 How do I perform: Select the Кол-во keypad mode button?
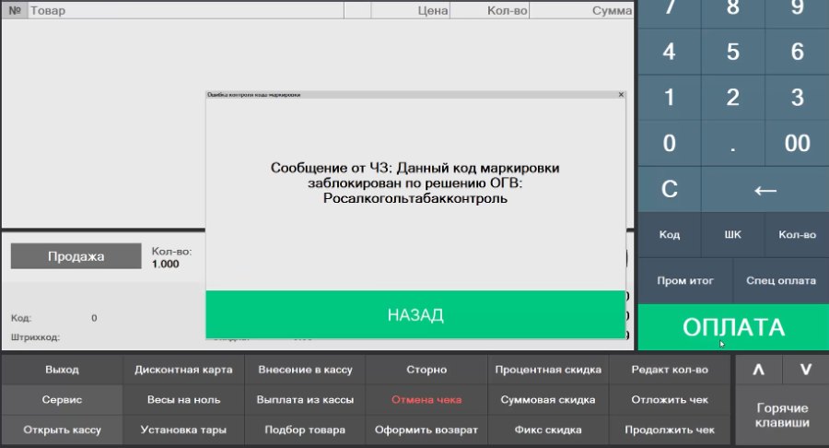click(798, 235)
